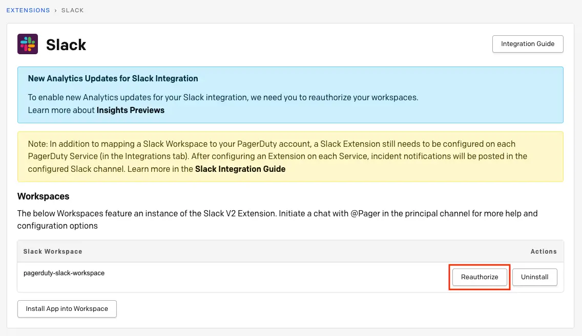The height and width of the screenshot is (336, 582).
Task: Click the Slack Workspace column header
Action: click(53, 252)
